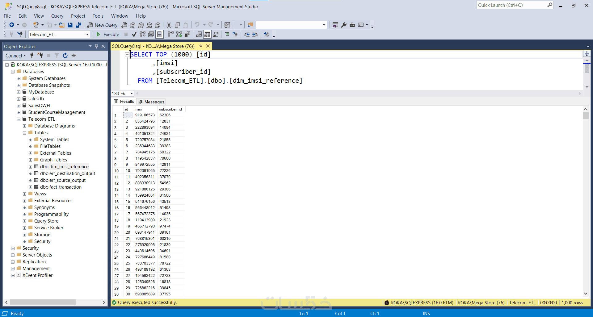
Task: Open the Connect dropdown in Object Explorer
Action: click(x=15, y=56)
